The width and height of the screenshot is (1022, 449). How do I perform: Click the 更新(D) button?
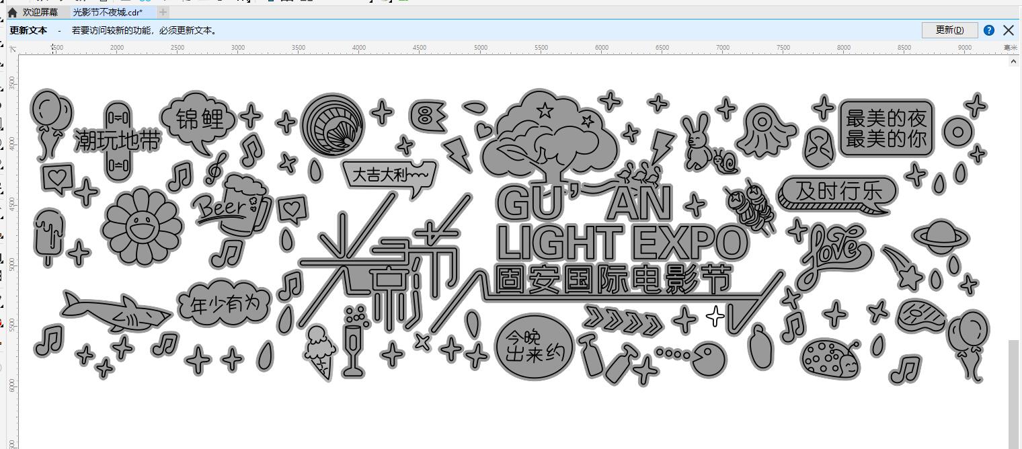tap(949, 30)
